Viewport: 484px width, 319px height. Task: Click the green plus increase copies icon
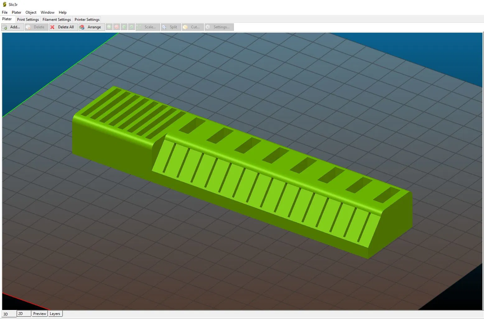click(x=109, y=27)
